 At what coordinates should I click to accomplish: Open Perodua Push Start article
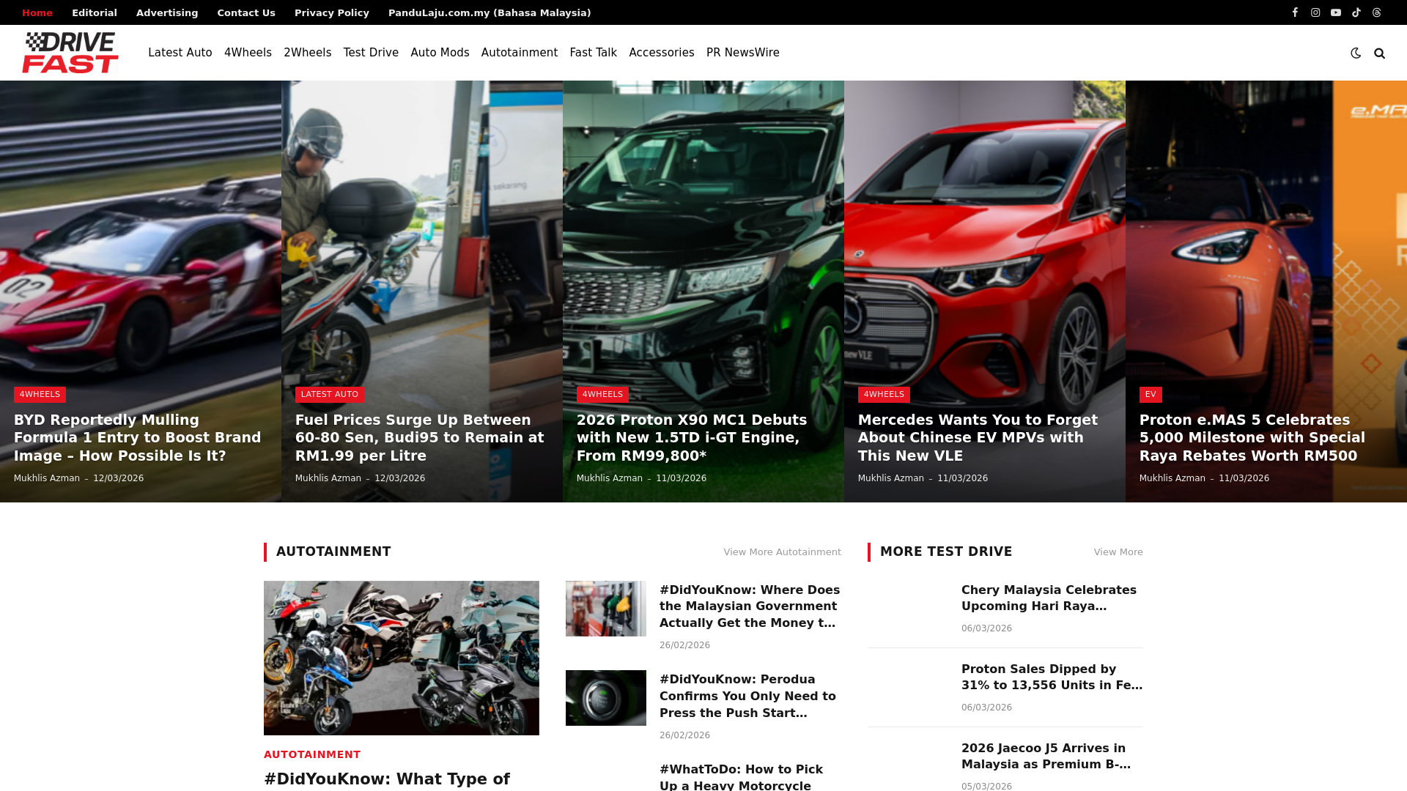pyautogui.click(x=747, y=697)
